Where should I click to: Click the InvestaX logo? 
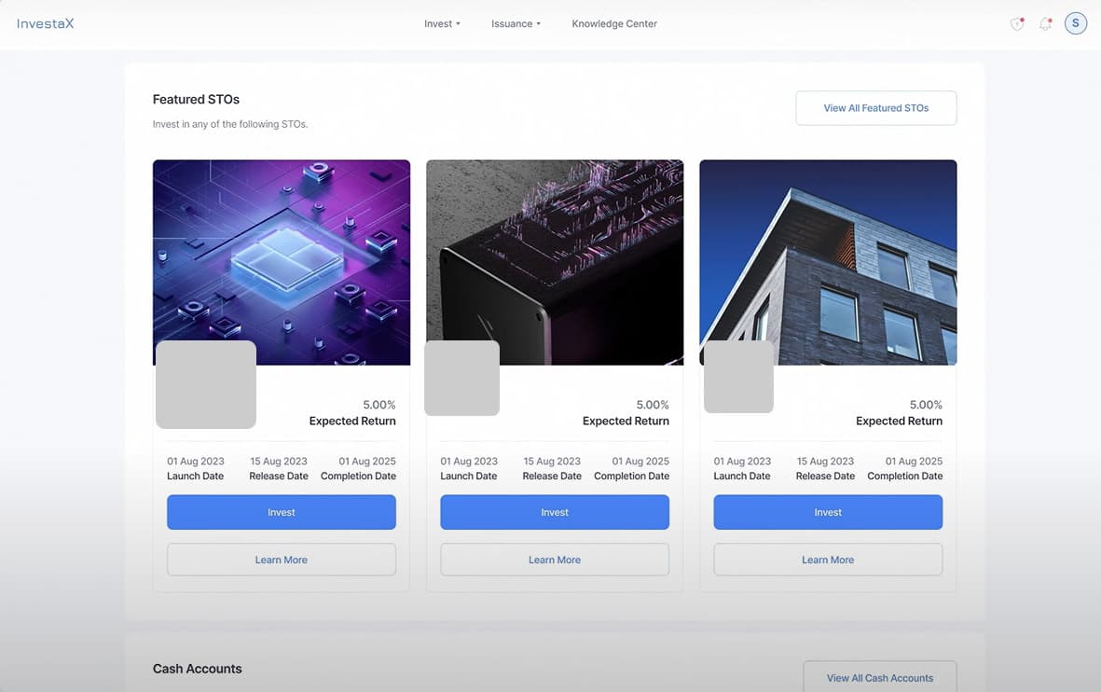pos(46,23)
